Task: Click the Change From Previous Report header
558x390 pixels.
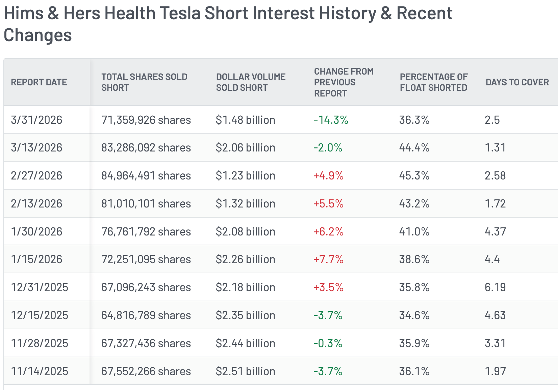Action: [x=344, y=82]
